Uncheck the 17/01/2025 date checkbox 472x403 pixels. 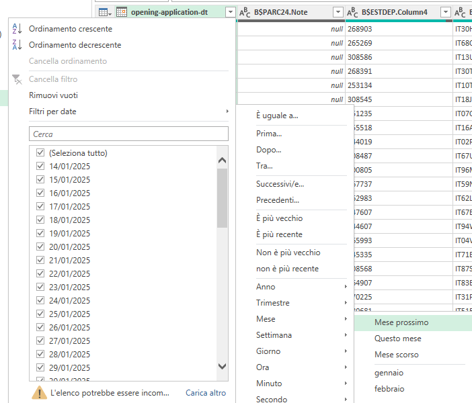point(40,206)
